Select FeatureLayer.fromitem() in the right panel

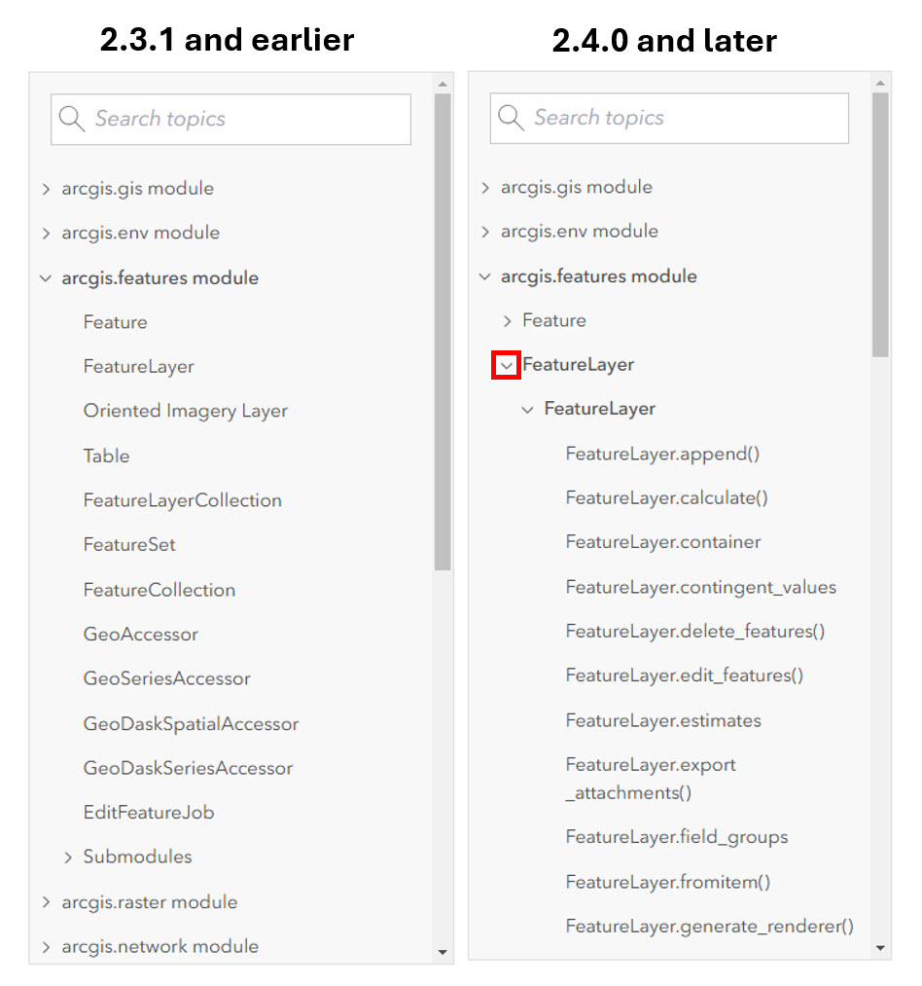click(667, 881)
